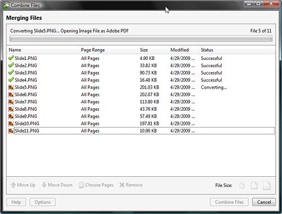
Task: Click the file icon of Slide10.PNG
Action: [x=11, y=124]
